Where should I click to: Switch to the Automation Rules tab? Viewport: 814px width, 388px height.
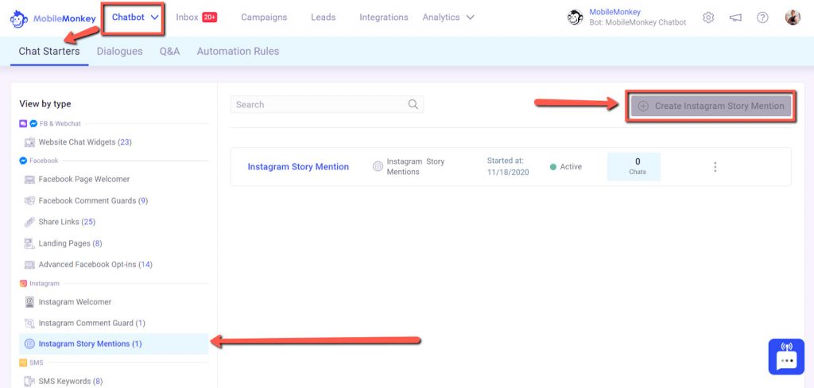click(x=238, y=52)
